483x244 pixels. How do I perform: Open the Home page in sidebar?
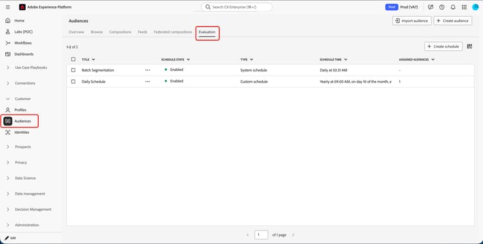tap(19, 21)
